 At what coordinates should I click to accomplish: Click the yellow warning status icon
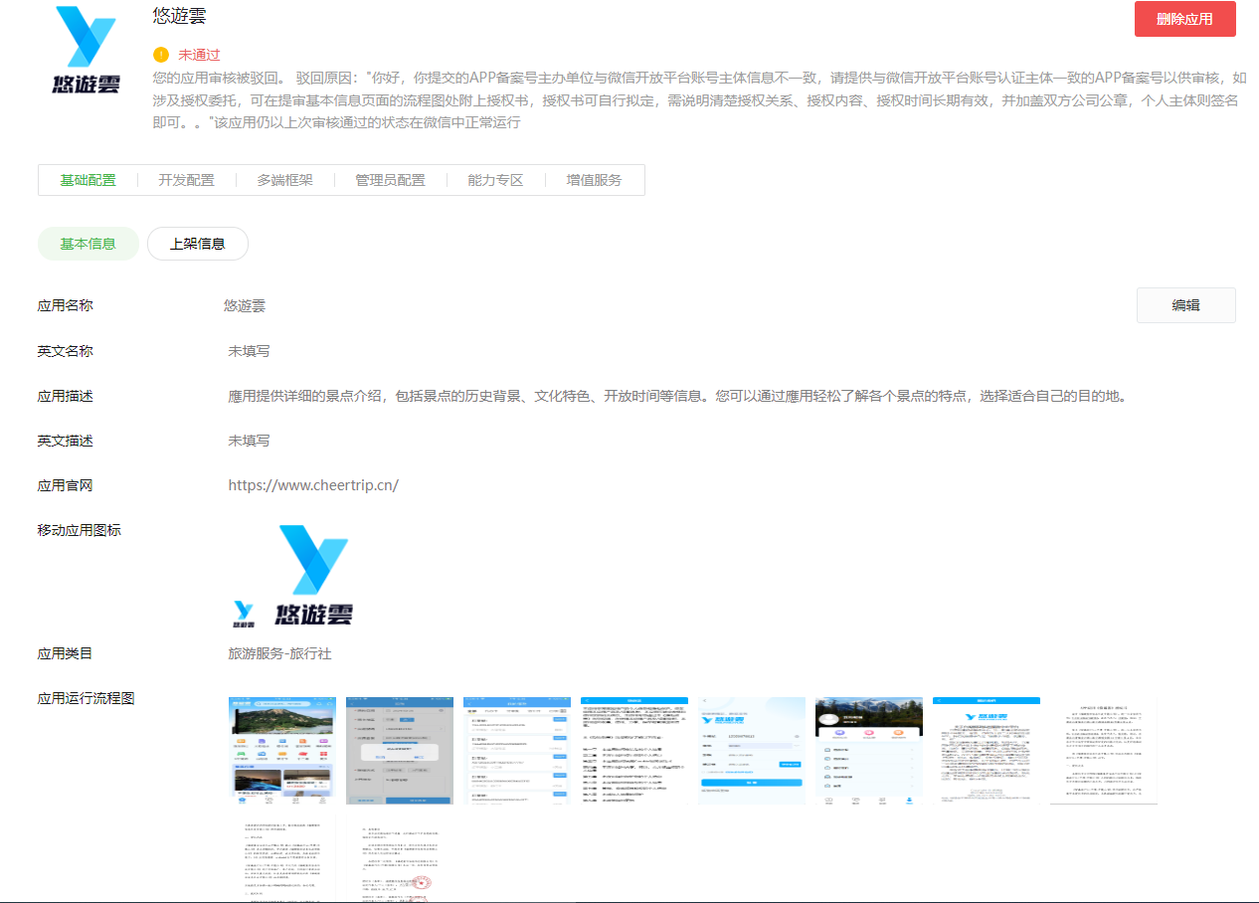161,55
